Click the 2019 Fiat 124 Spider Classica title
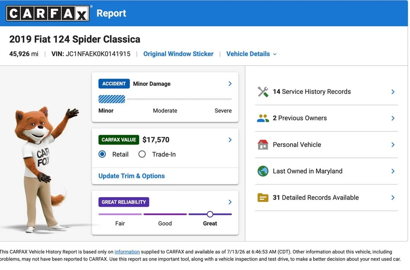The image size is (410, 270). (75, 39)
